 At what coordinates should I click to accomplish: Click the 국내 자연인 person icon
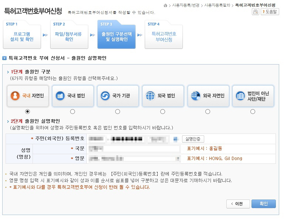pyautogui.click(x=15, y=96)
